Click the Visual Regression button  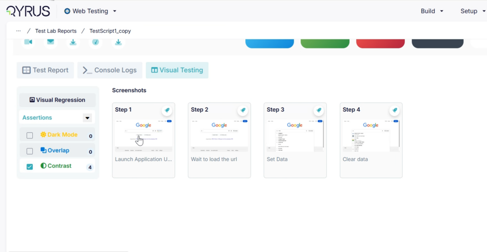coord(58,100)
